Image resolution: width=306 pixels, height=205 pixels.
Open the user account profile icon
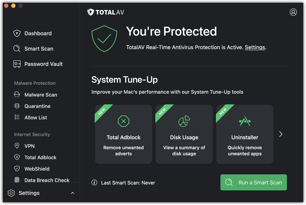point(293,12)
